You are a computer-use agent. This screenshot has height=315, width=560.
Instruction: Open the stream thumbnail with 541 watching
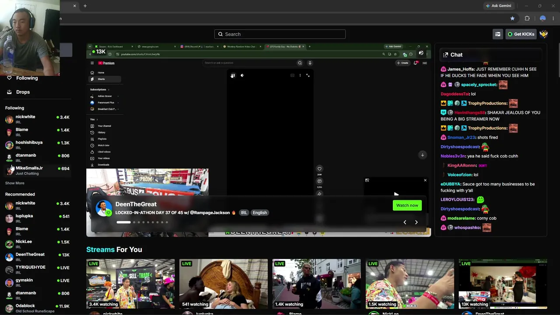click(x=224, y=284)
